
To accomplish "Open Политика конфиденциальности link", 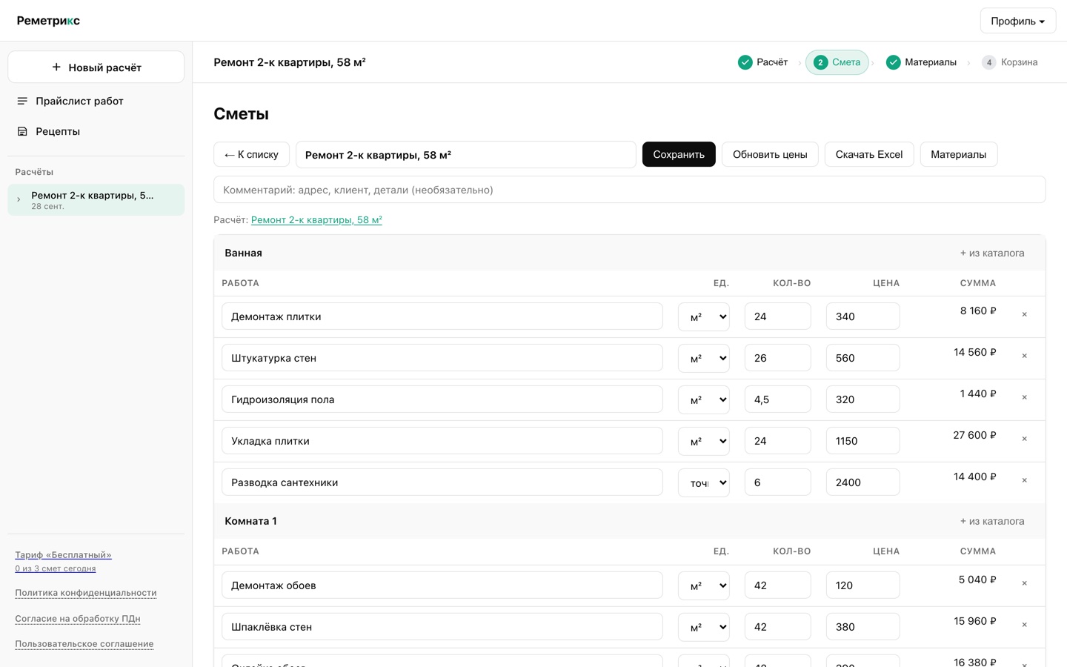I will pos(86,593).
